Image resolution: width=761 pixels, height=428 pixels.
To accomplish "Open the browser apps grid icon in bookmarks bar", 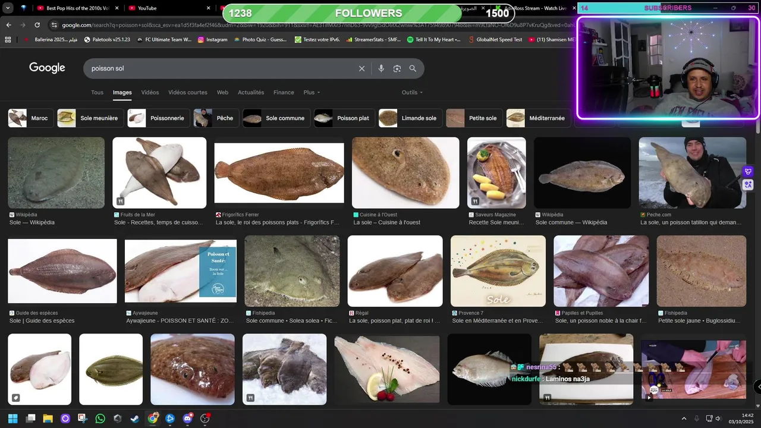I will pos(8,40).
